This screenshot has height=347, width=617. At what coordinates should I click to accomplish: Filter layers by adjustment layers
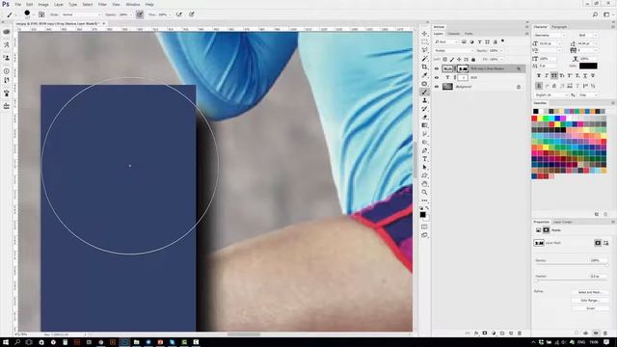point(471,41)
